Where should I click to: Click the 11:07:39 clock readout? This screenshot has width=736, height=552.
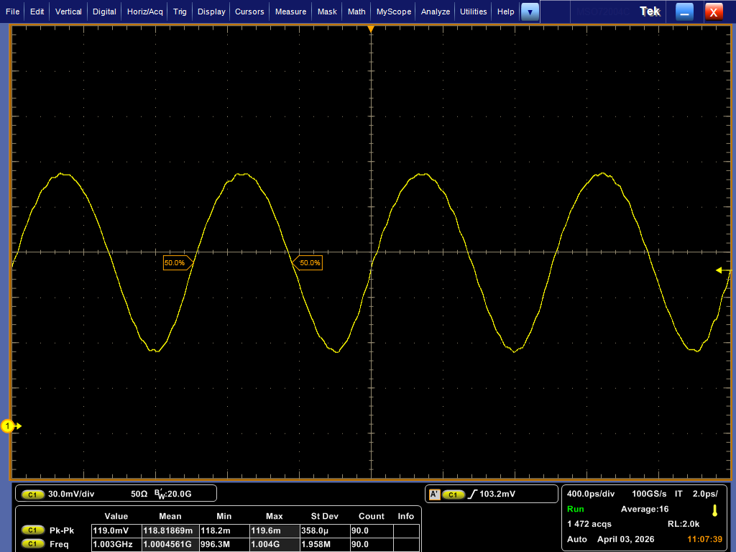[x=704, y=539]
